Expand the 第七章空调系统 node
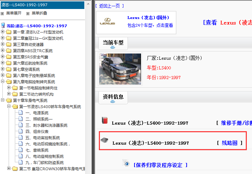 coord(2,69)
